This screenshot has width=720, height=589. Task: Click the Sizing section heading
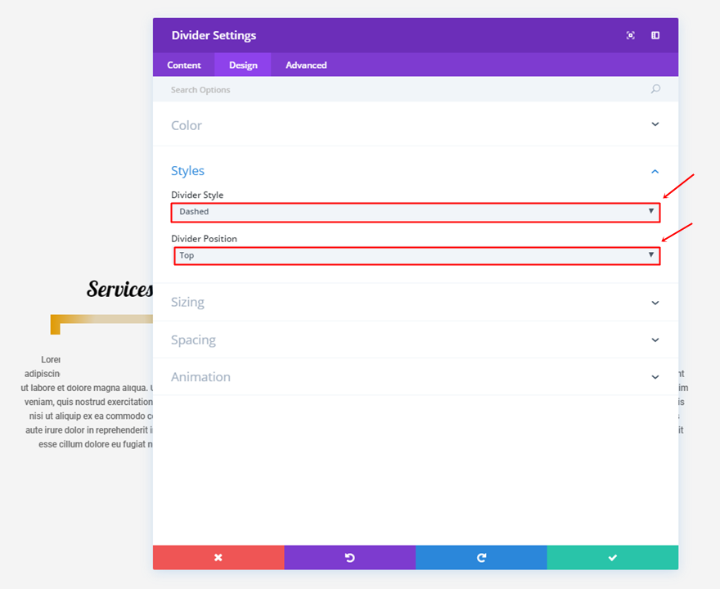tap(188, 302)
